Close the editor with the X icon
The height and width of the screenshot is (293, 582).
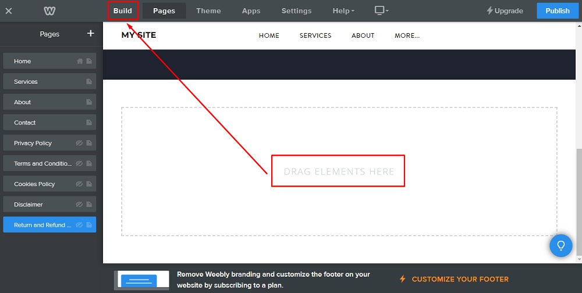(x=9, y=11)
